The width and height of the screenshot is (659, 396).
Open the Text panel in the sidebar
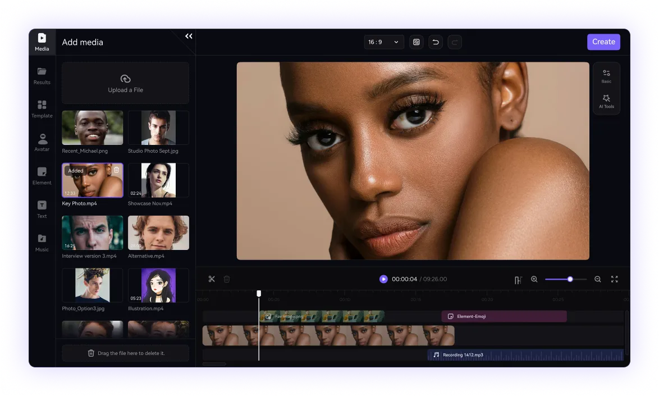42,210
